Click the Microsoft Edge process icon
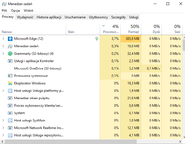Screen dimensions: 185x144 click(x=10, y=39)
